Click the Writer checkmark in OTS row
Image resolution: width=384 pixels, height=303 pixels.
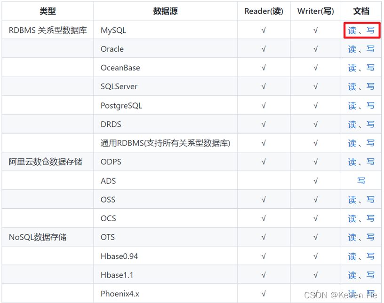(x=316, y=237)
